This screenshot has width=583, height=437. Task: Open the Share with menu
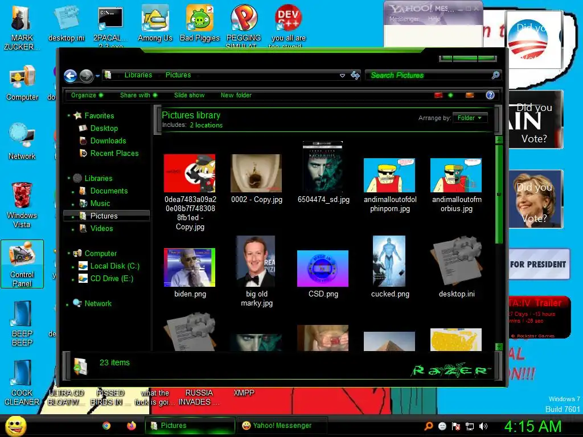(x=139, y=95)
